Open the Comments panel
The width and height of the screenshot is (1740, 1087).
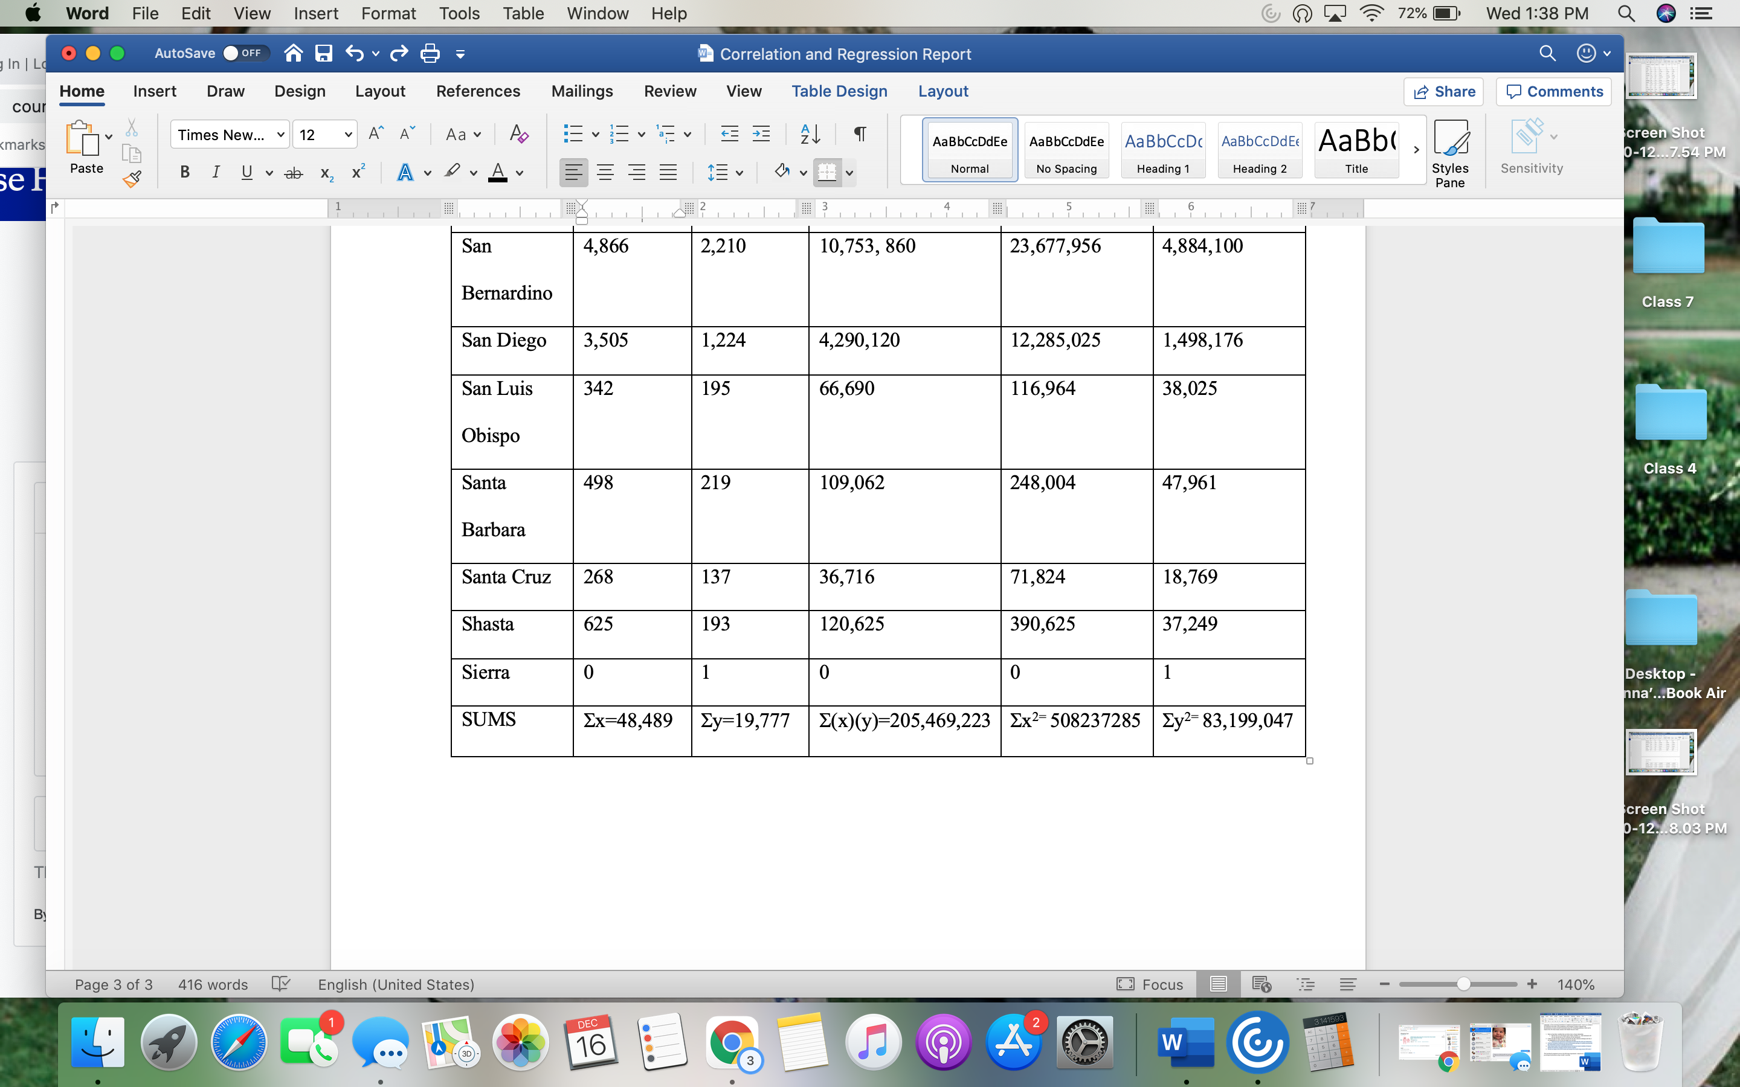point(1554,91)
